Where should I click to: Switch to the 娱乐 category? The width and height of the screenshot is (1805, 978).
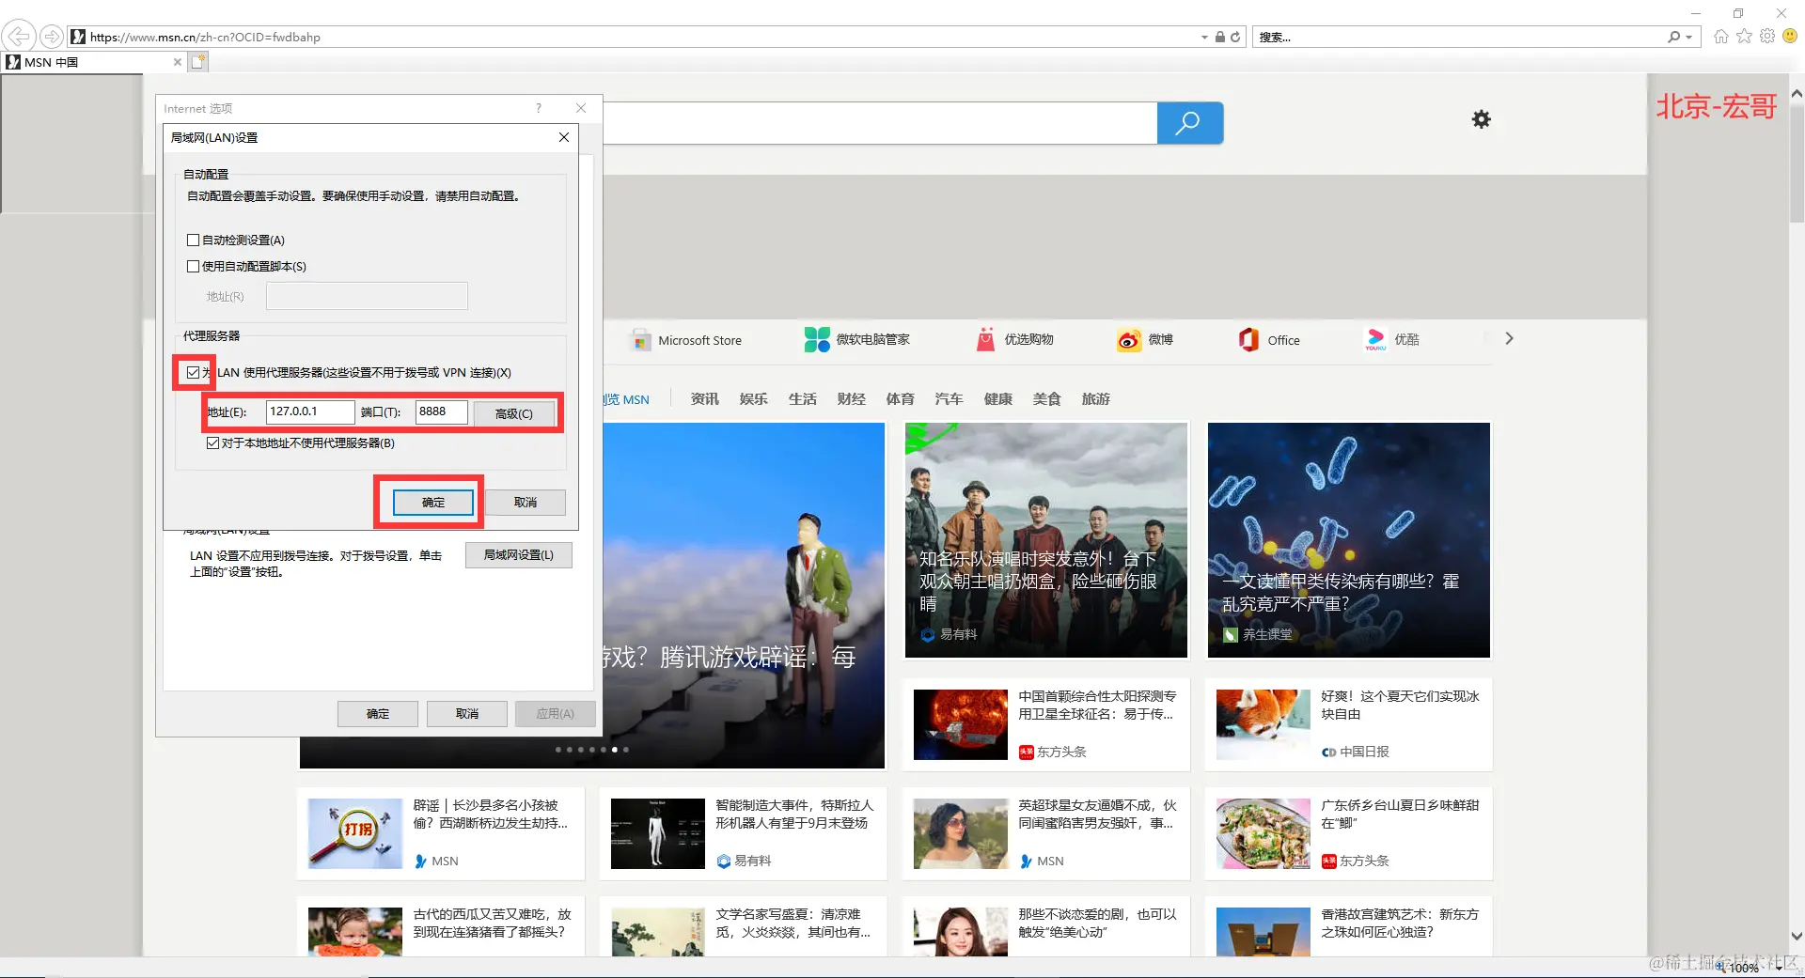point(754,399)
